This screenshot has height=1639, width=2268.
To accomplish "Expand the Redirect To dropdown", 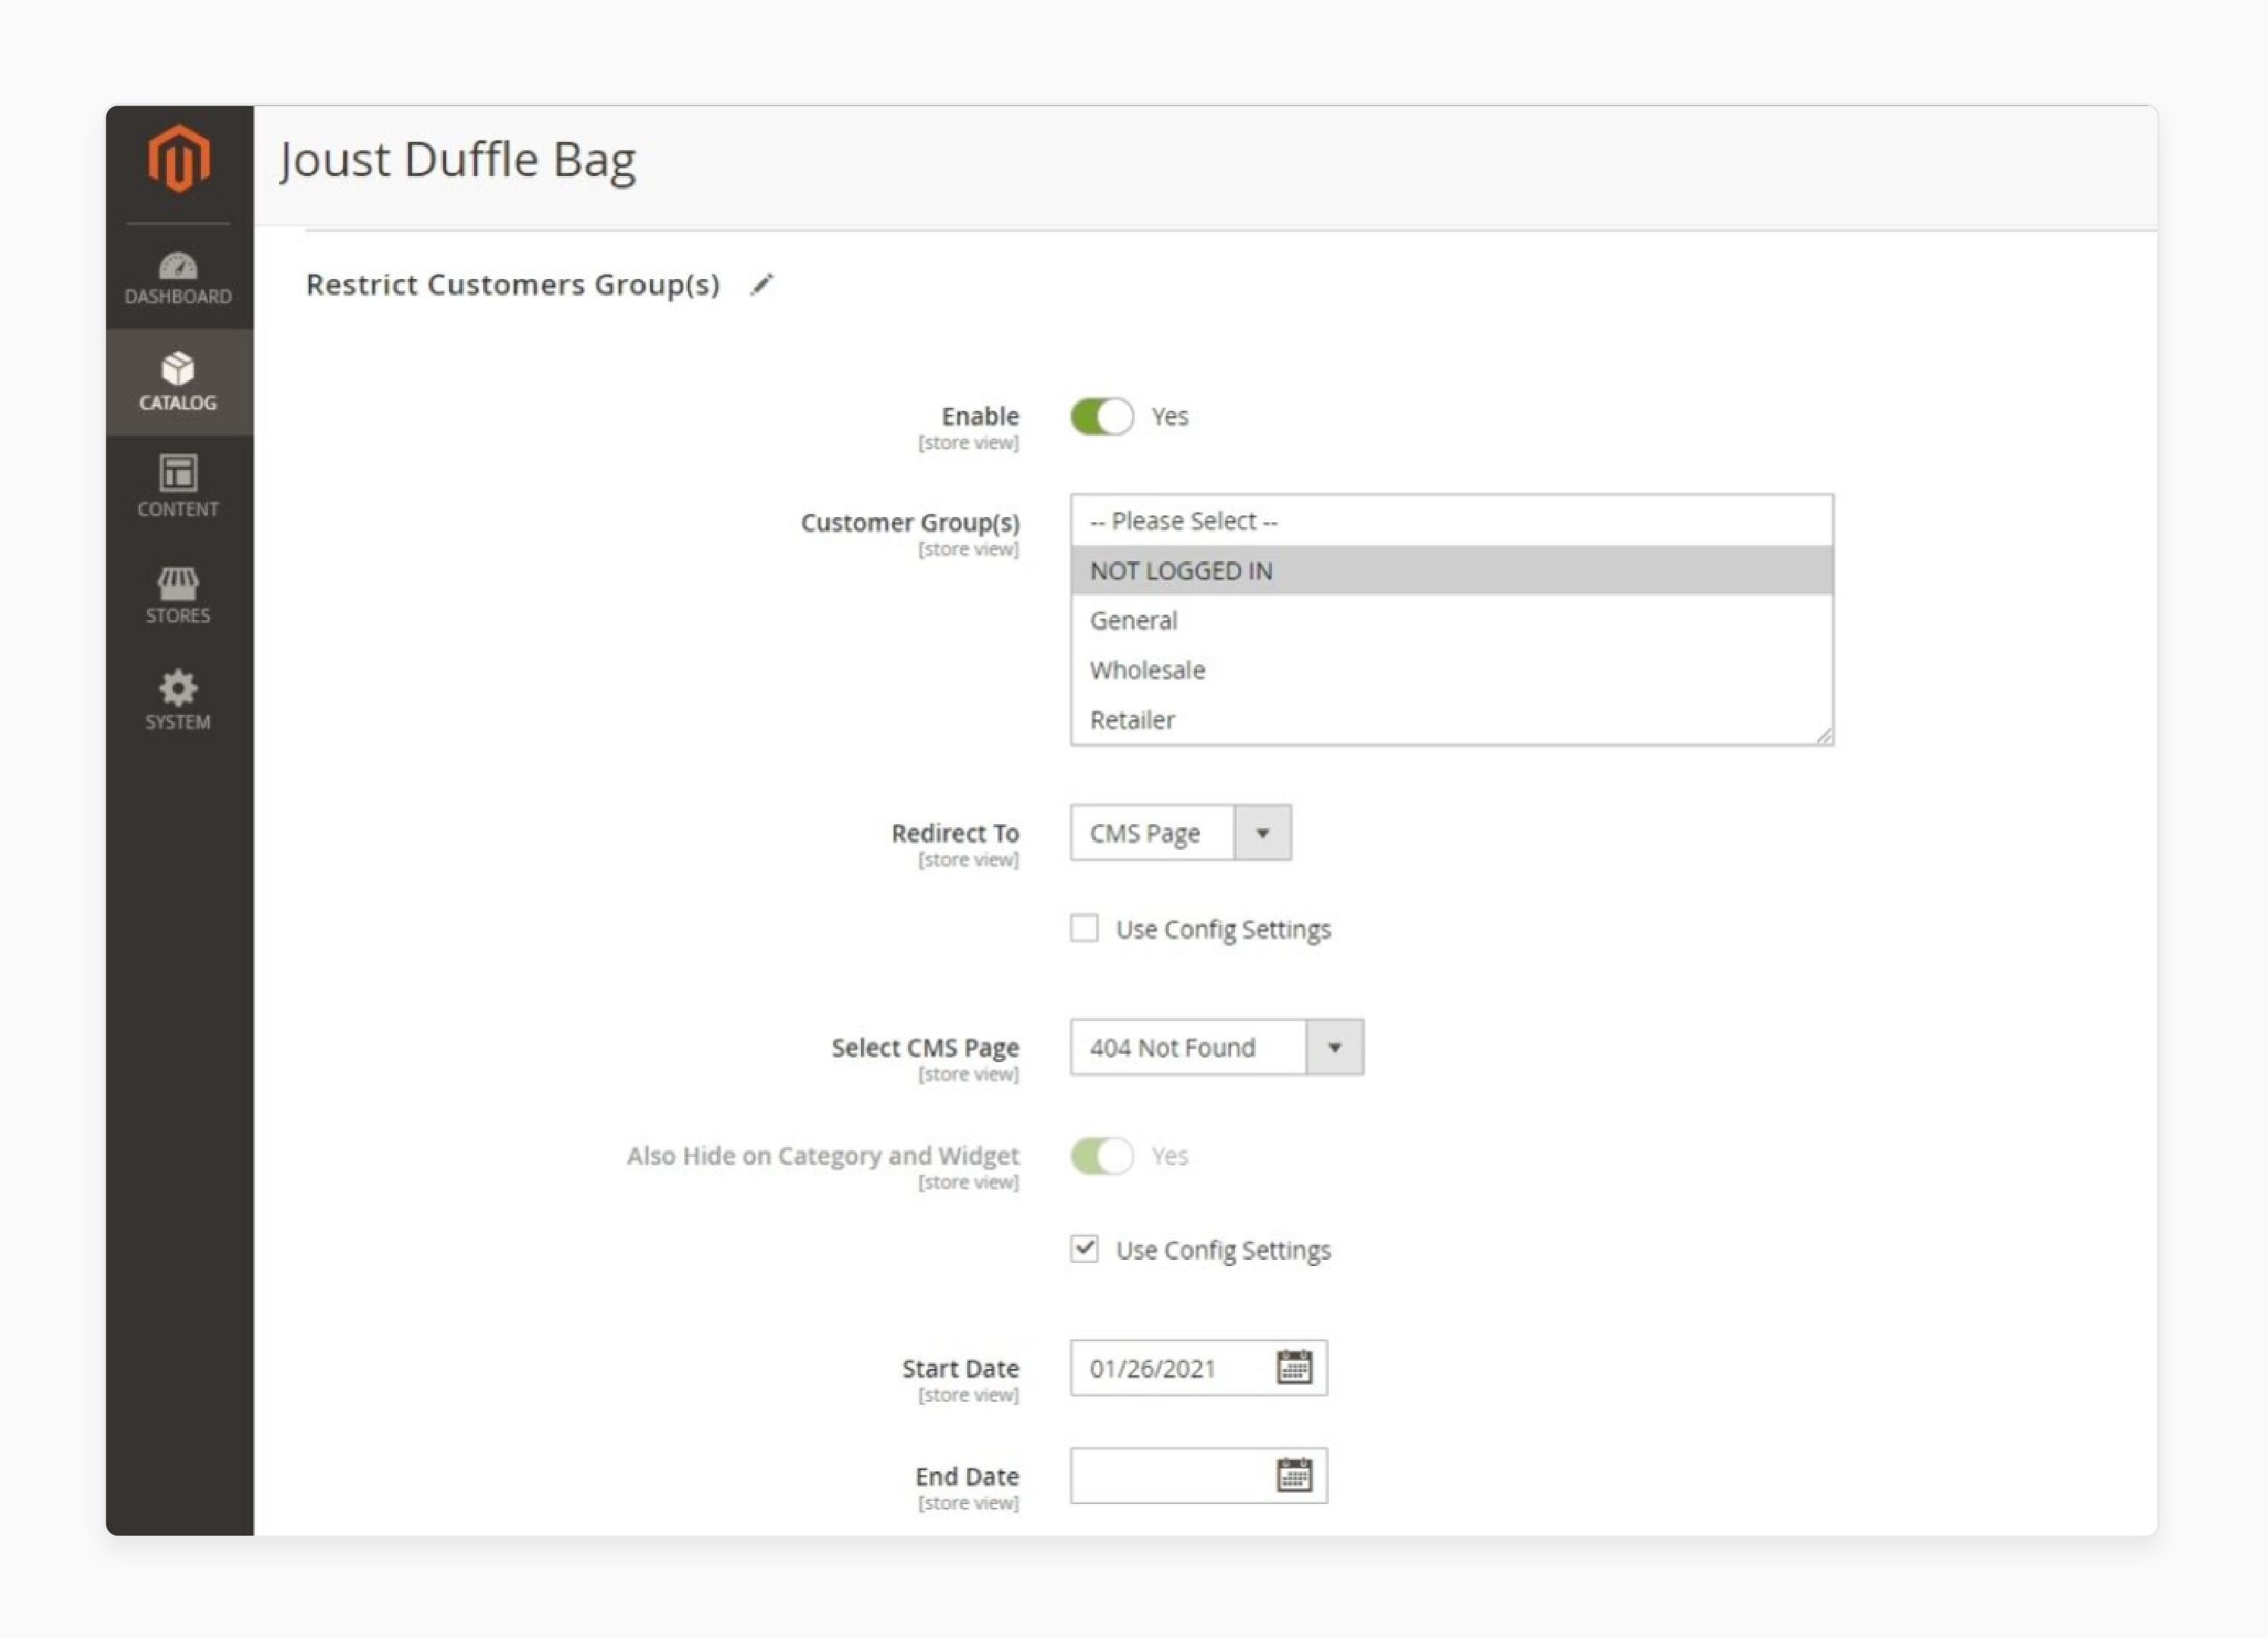I will pyautogui.click(x=1264, y=832).
